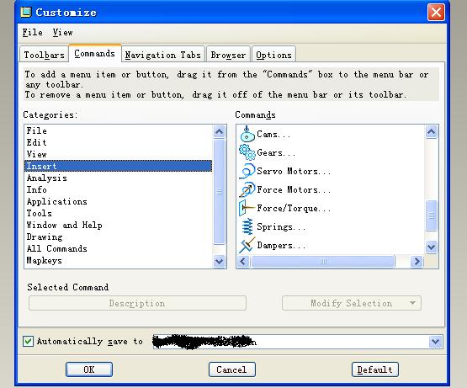Select the Gears command icon
The height and width of the screenshot is (388, 467).
tap(247, 152)
